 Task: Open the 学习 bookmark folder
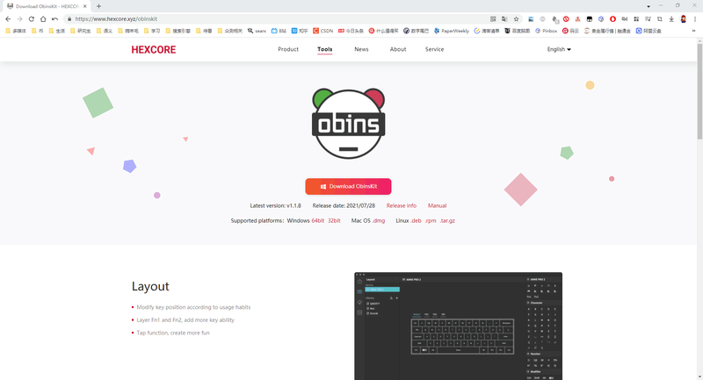point(151,31)
